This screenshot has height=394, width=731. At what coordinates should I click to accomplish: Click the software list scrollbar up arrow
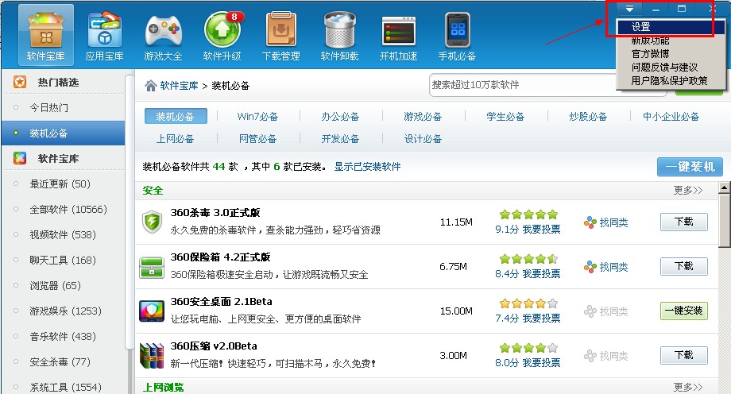724,188
